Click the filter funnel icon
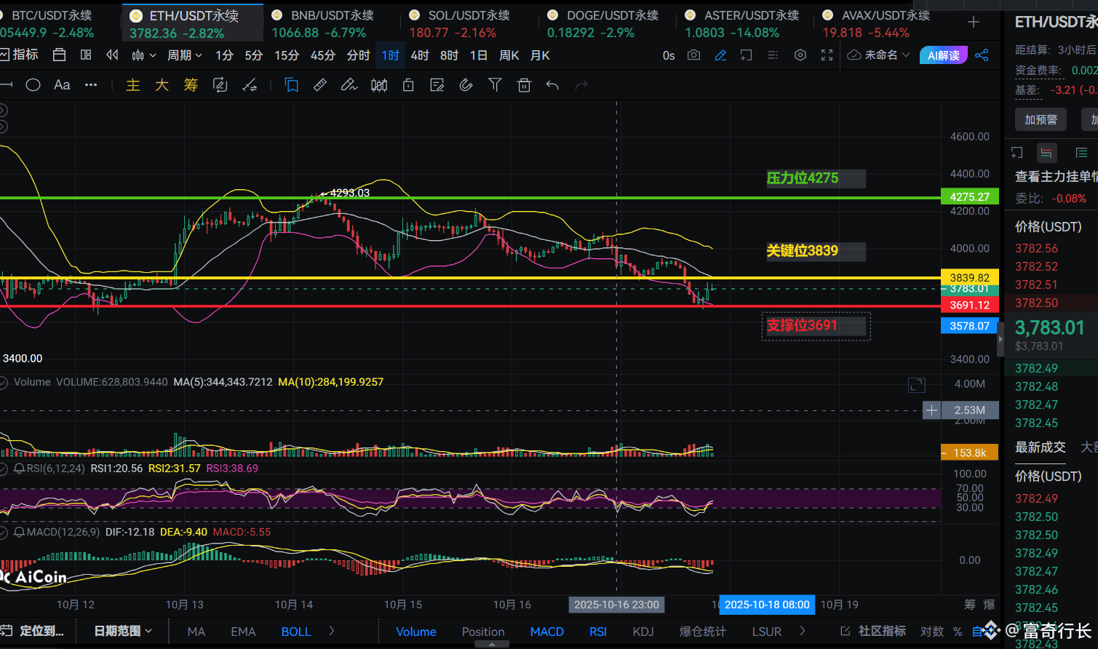Image resolution: width=1098 pixels, height=649 pixels. pyautogui.click(x=495, y=86)
